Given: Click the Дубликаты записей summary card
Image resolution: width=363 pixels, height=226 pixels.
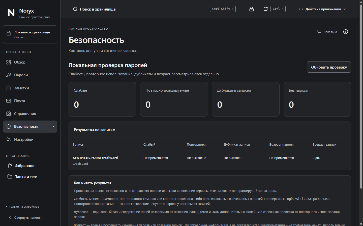Looking at the screenshot, I should [x=246, y=99].
